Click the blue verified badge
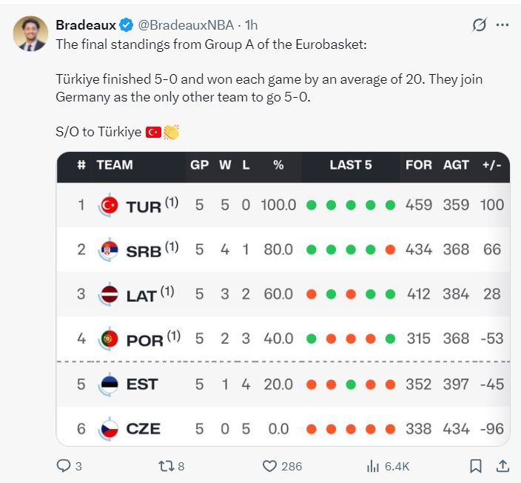The height and width of the screenshot is (483, 521). pos(127,25)
